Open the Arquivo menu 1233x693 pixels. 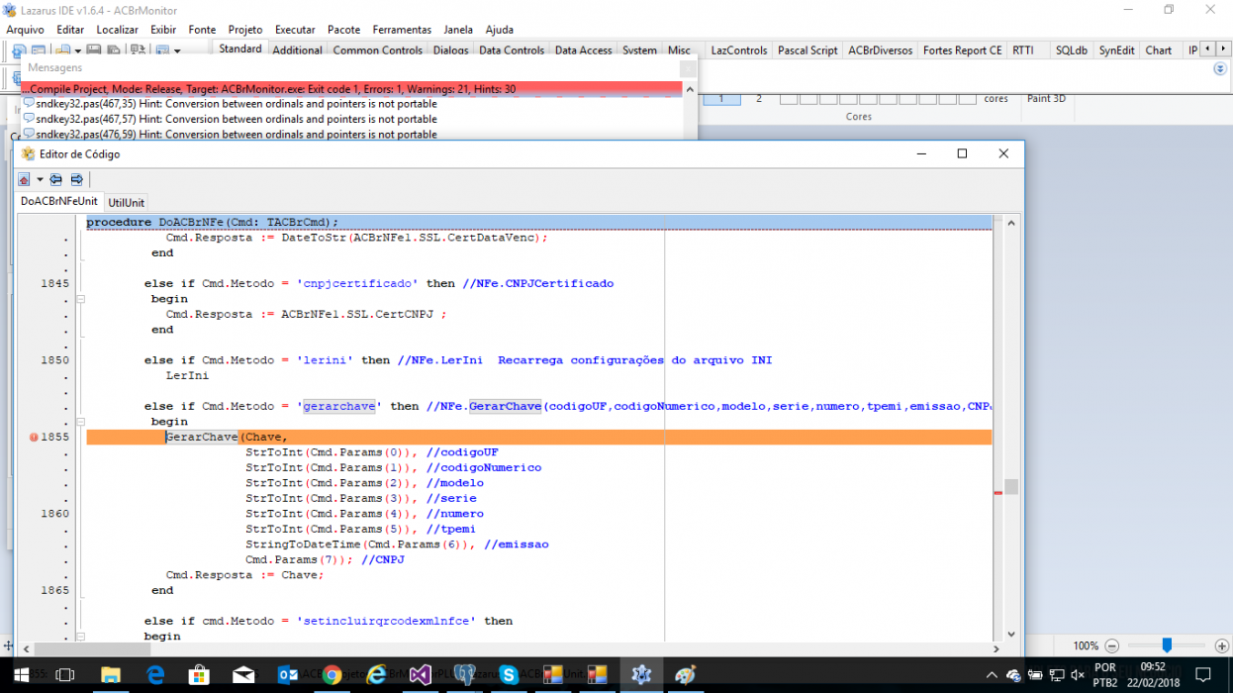[25, 30]
